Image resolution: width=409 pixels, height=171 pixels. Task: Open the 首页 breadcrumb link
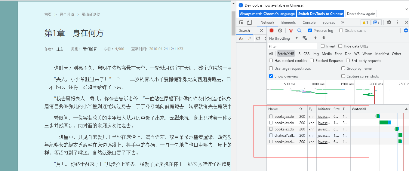click(48, 14)
